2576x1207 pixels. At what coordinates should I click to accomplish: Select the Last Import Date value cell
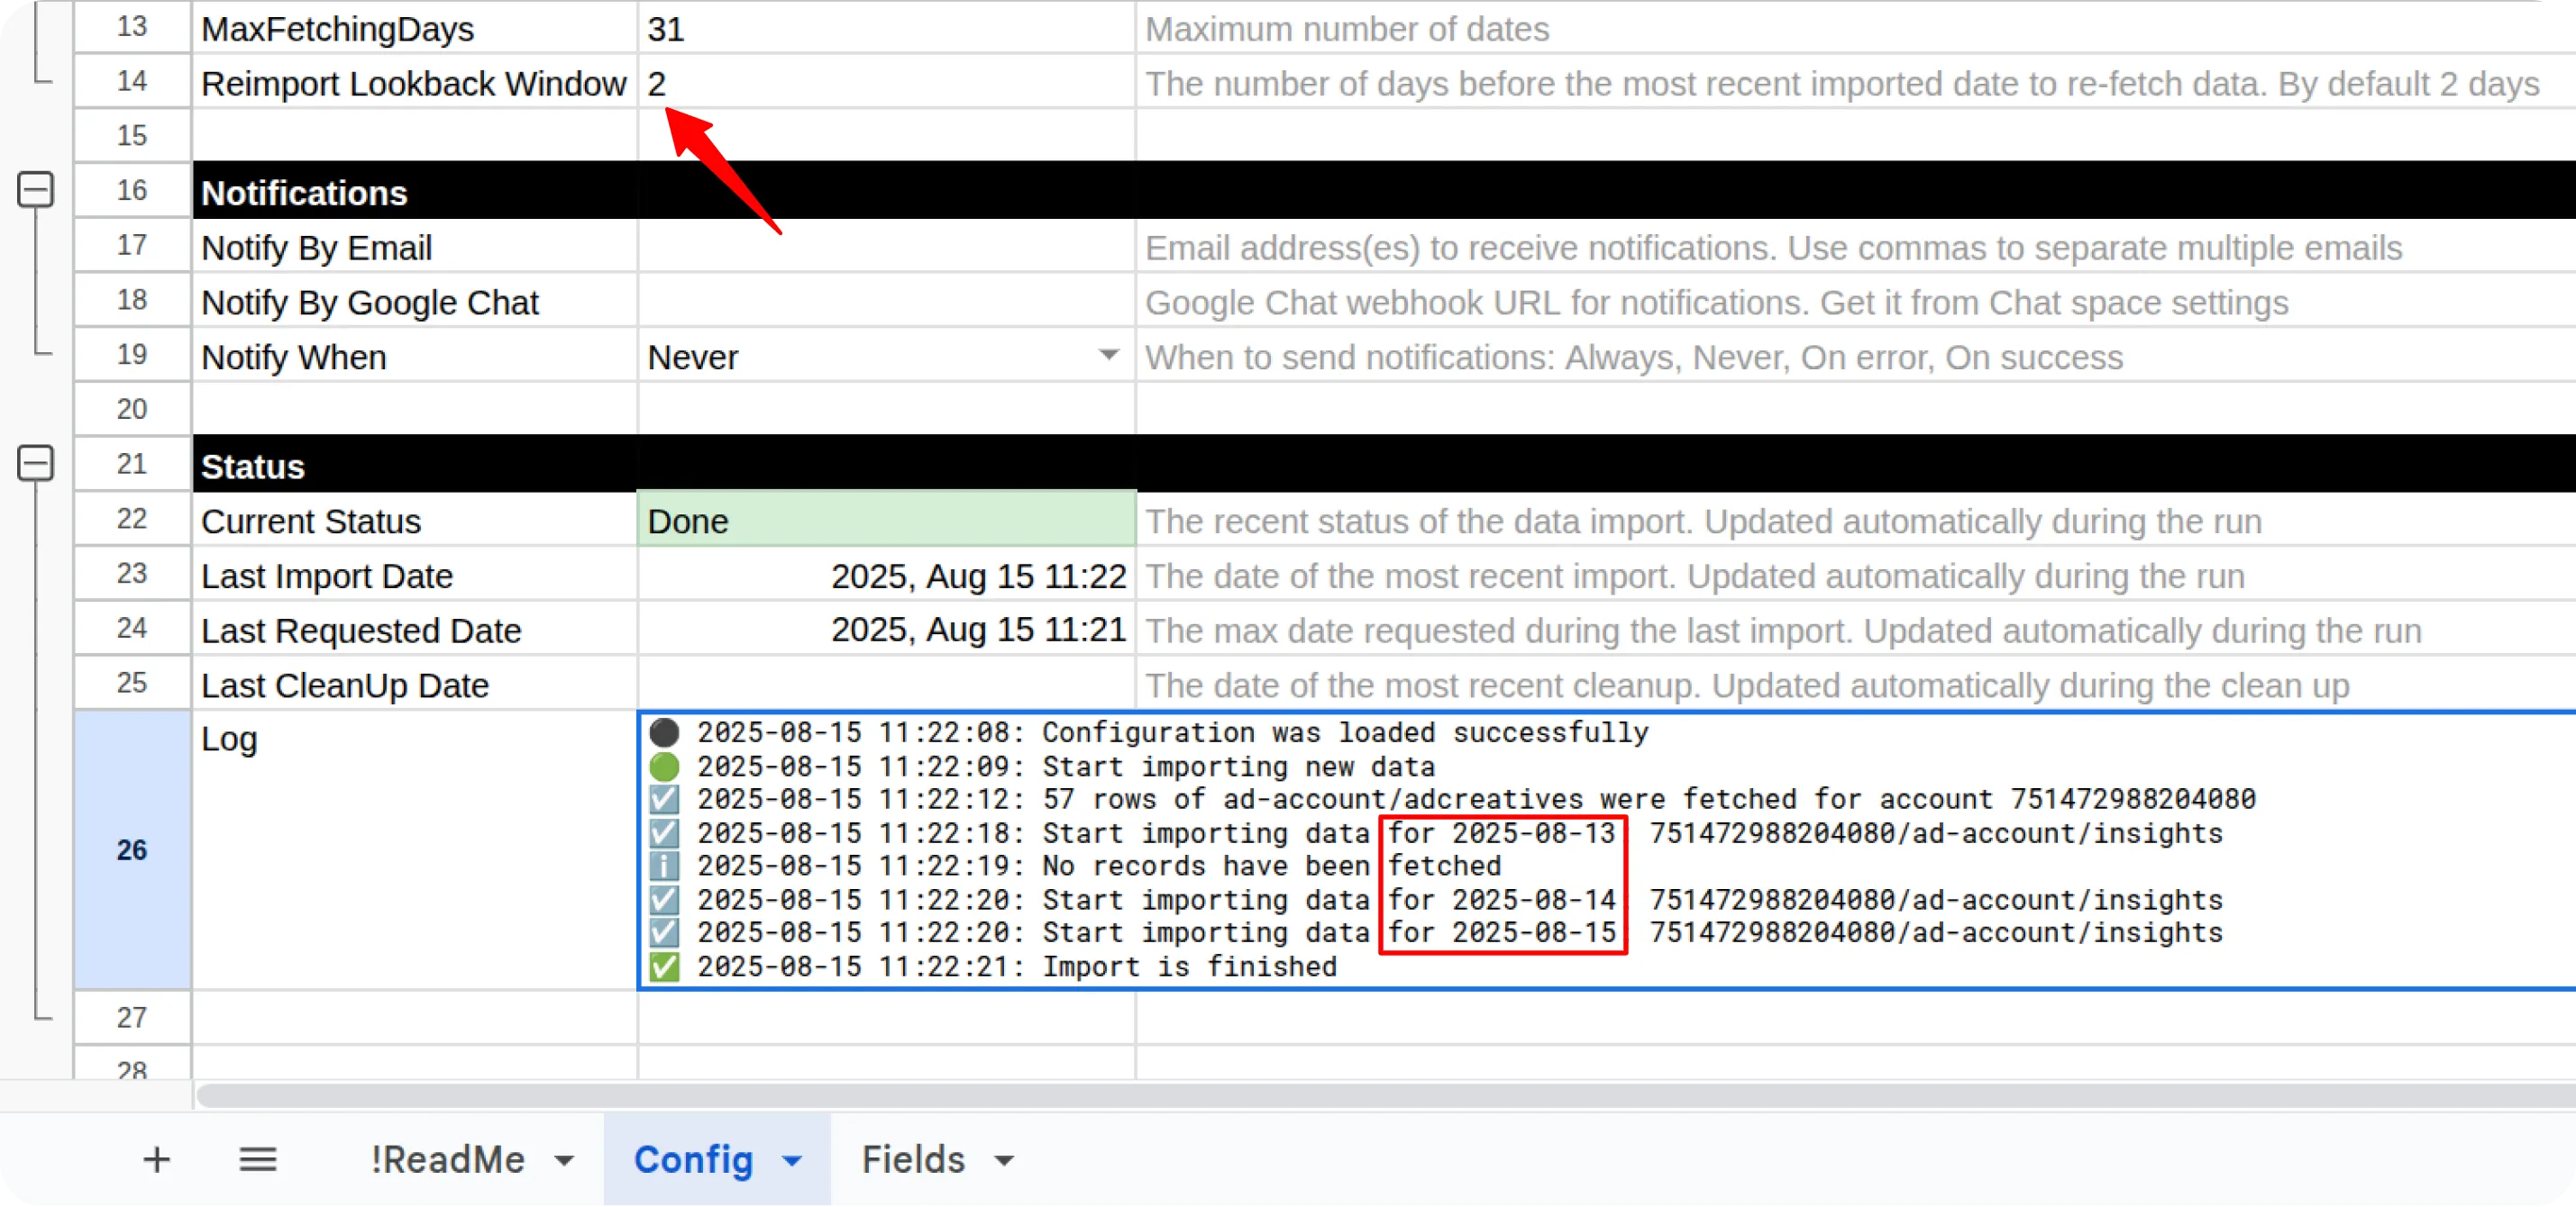click(x=884, y=575)
